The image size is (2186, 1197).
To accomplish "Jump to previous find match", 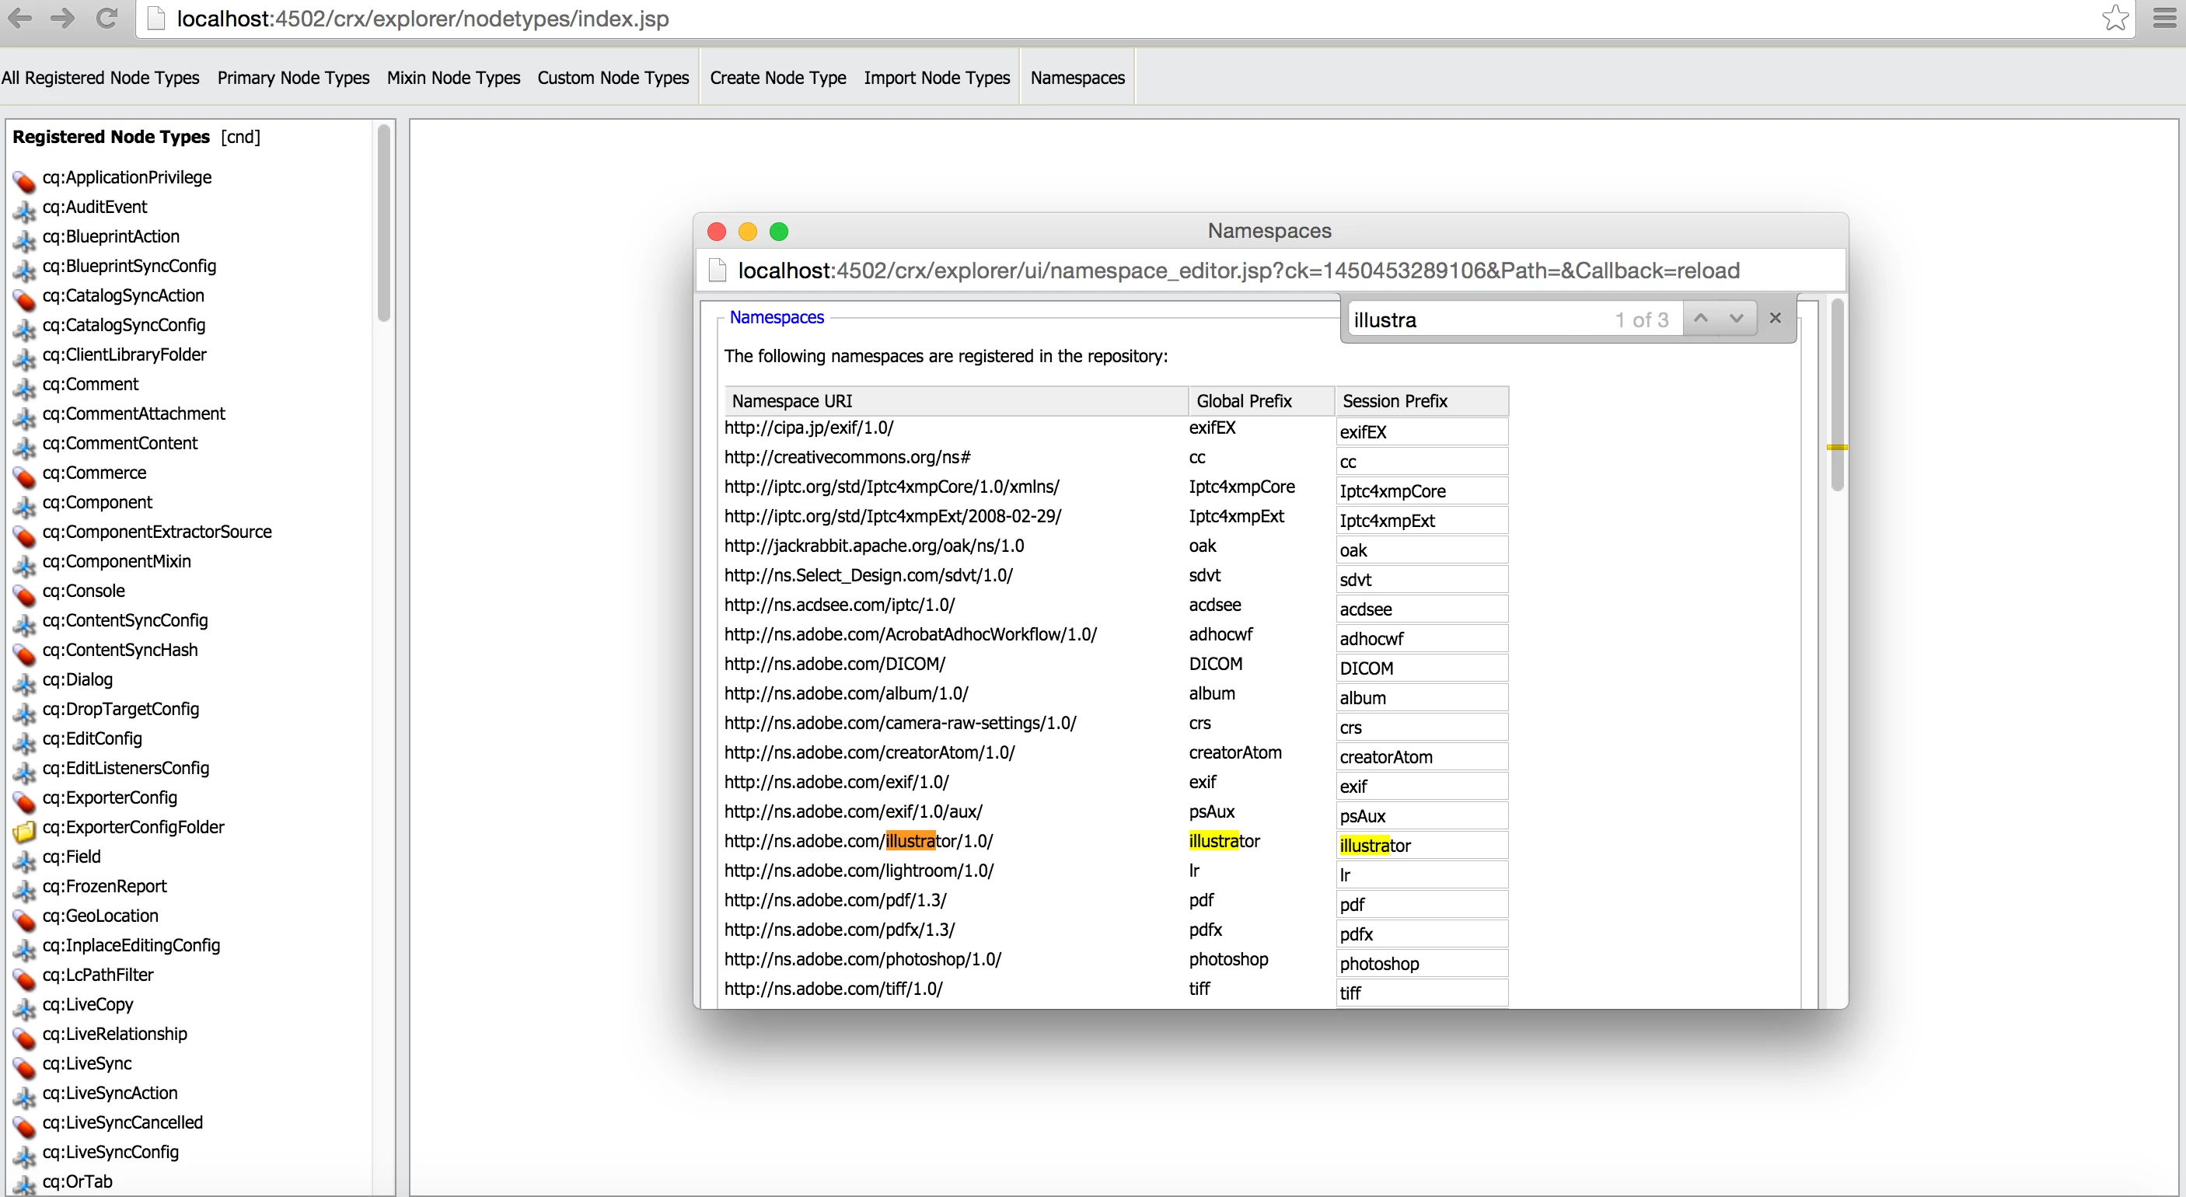I will point(1701,318).
